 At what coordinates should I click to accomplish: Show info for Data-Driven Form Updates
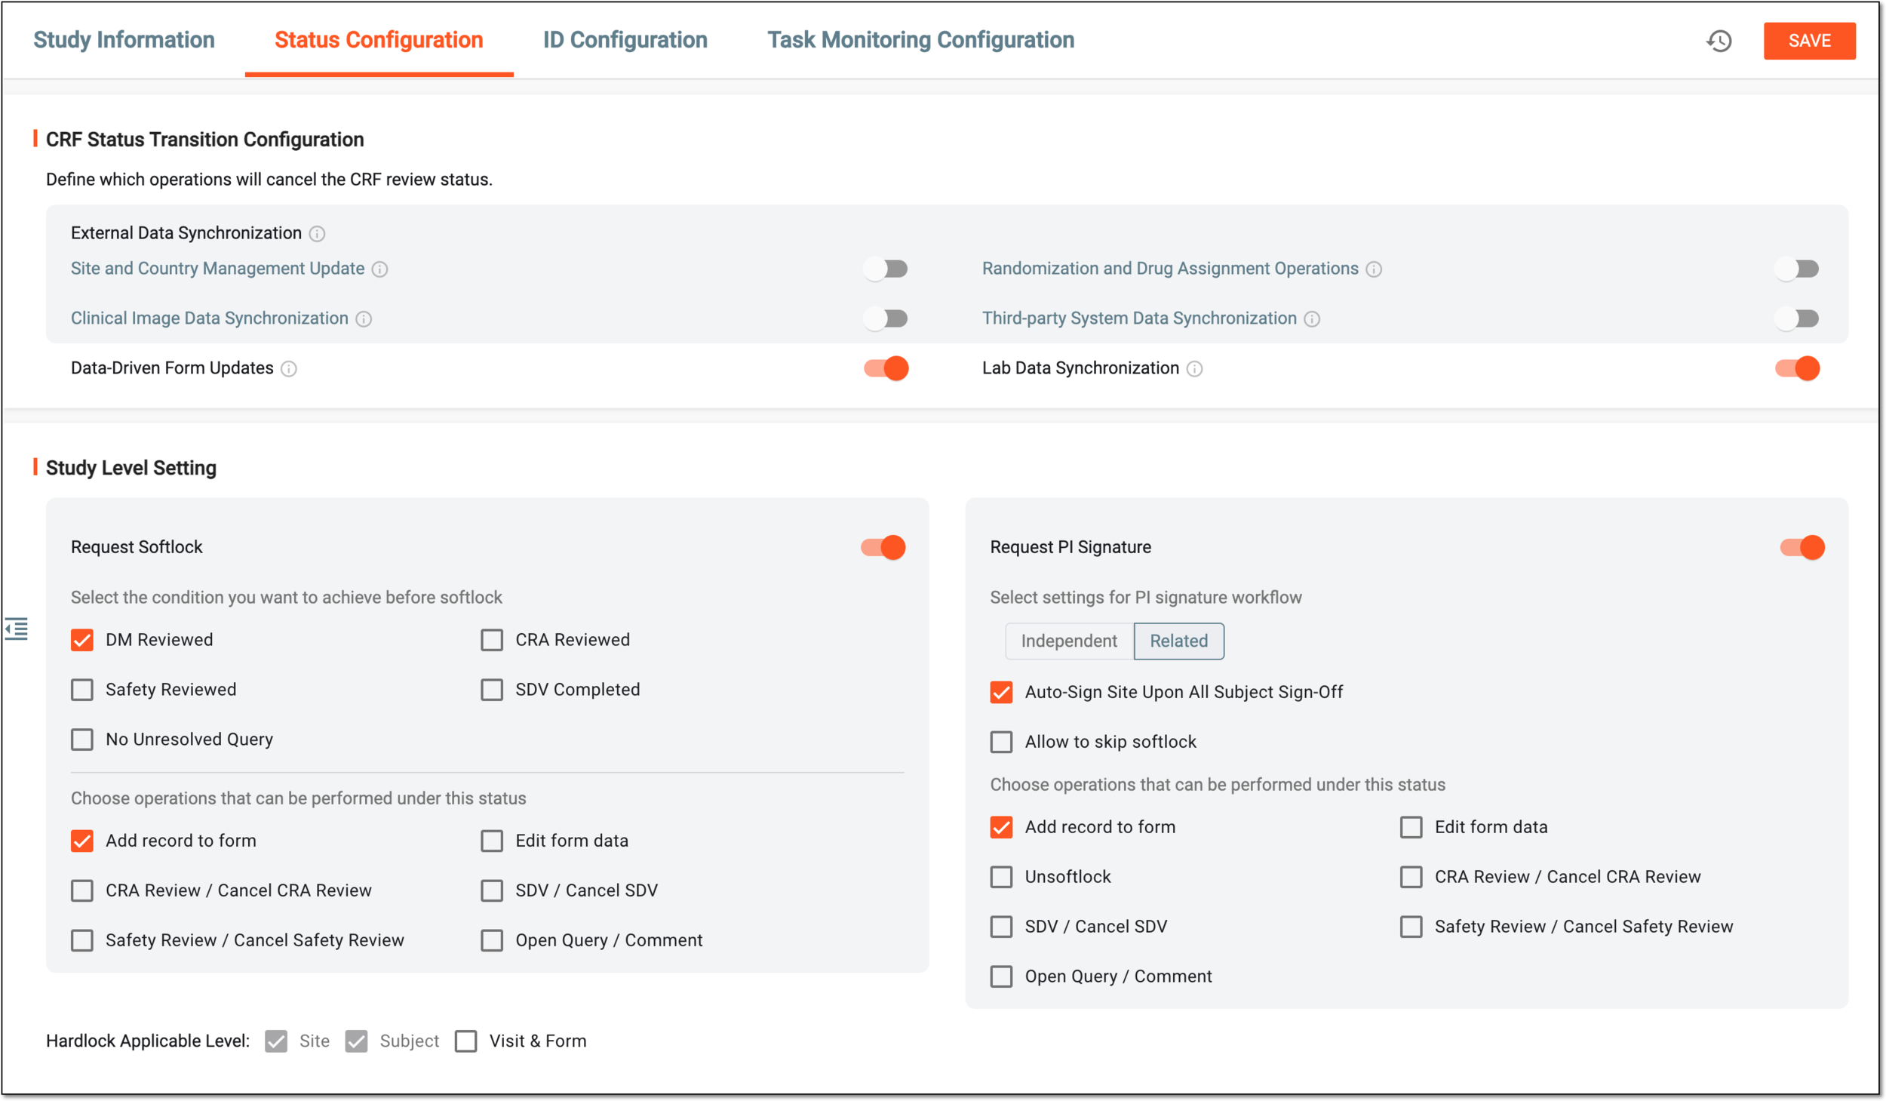(x=289, y=369)
